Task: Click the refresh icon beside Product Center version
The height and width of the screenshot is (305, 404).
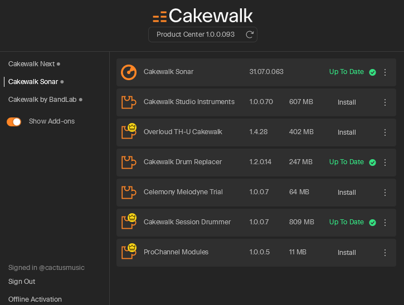Action: coord(250,35)
